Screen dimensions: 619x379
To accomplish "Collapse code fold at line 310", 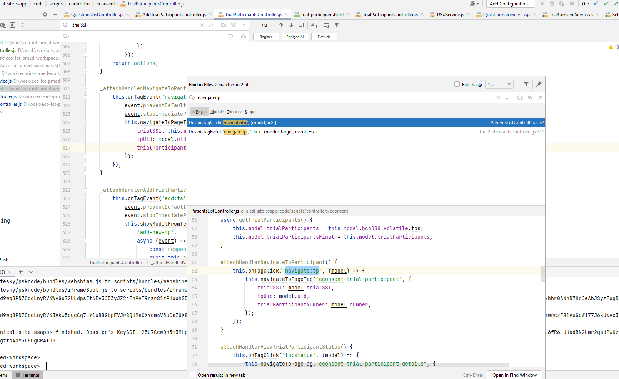I will pos(85,89).
